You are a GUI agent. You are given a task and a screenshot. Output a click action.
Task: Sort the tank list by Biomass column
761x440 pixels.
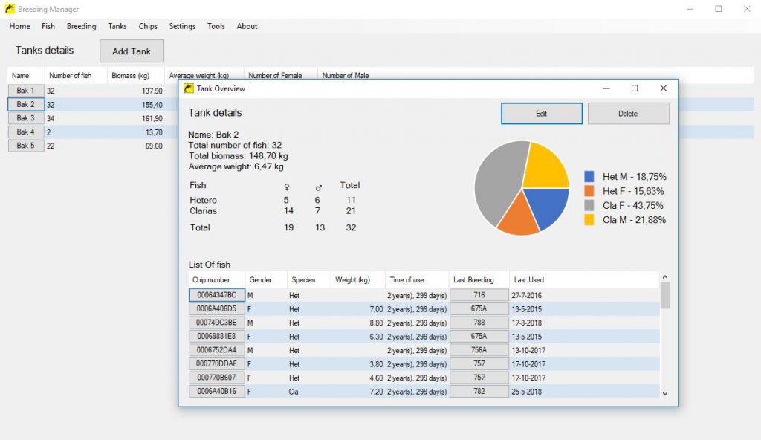(132, 74)
